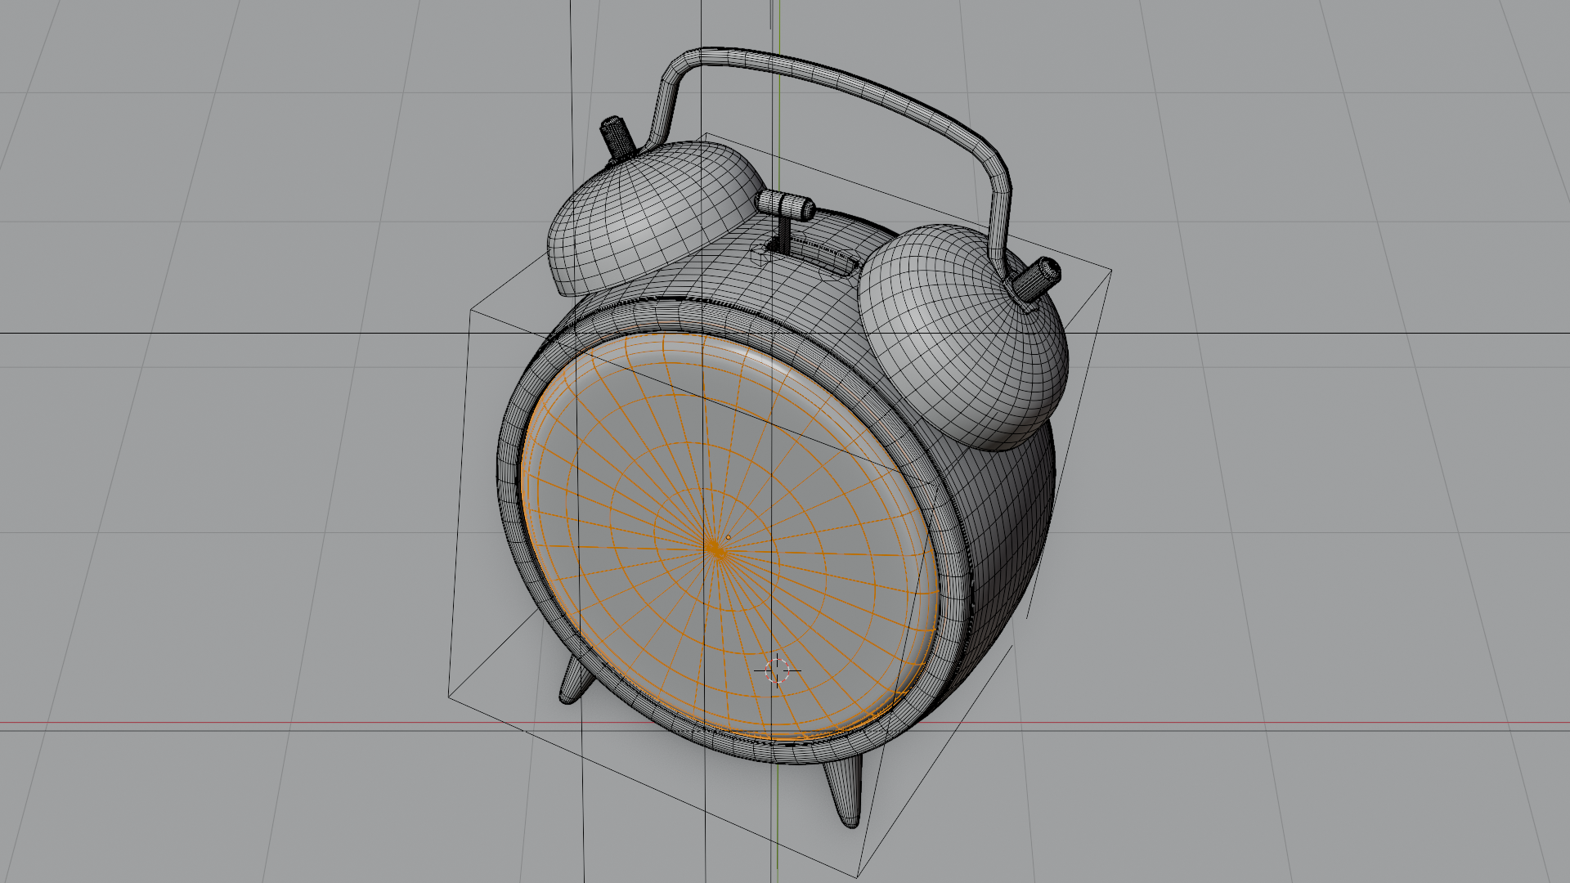The width and height of the screenshot is (1570, 883).
Task: Click the hammer head between the bells
Action: tap(785, 204)
